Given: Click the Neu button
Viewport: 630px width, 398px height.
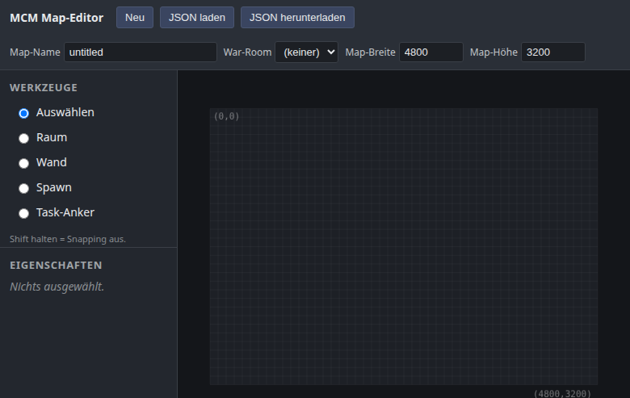Looking at the screenshot, I should 135,17.
